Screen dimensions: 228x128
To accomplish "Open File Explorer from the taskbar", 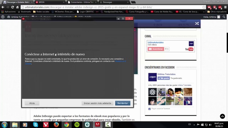I will pyautogui.click(x=15, y=125).
